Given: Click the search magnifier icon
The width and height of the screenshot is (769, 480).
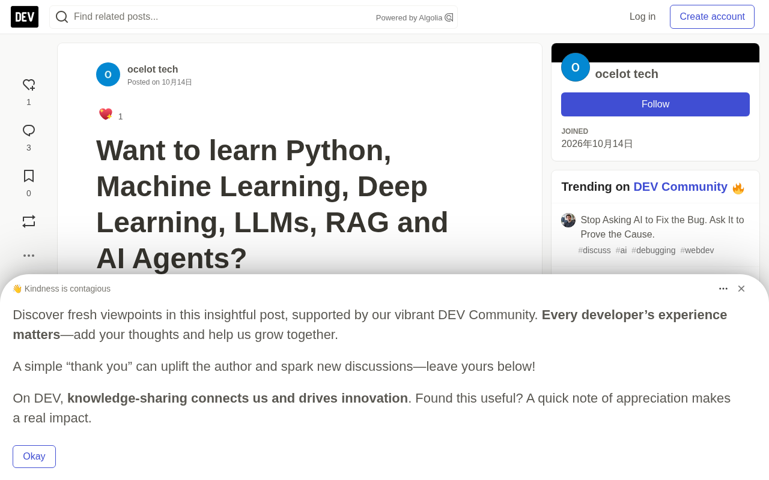Looking at the screenshot, I should (x=62, y=17).
